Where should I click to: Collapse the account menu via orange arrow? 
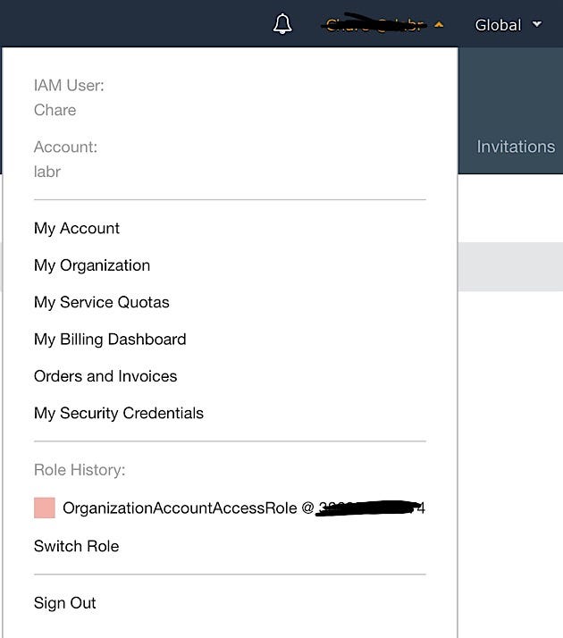click(439, 25)
